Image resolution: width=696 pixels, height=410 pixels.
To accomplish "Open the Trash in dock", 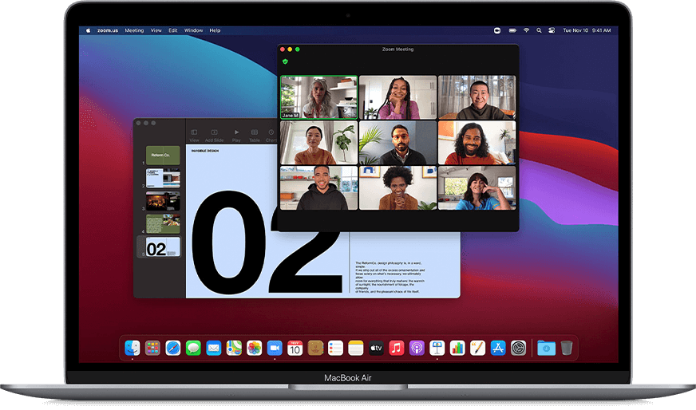I will click(567, 349).
